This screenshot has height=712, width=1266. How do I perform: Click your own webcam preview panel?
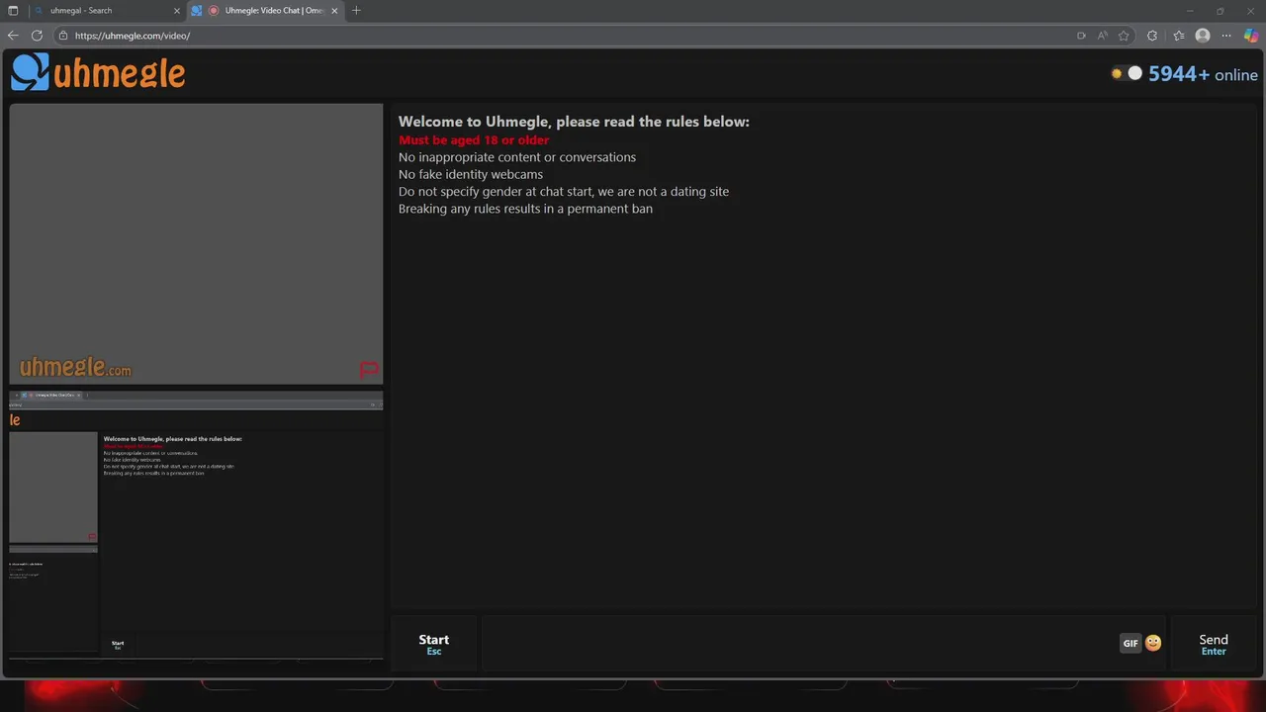click(196, 525)
